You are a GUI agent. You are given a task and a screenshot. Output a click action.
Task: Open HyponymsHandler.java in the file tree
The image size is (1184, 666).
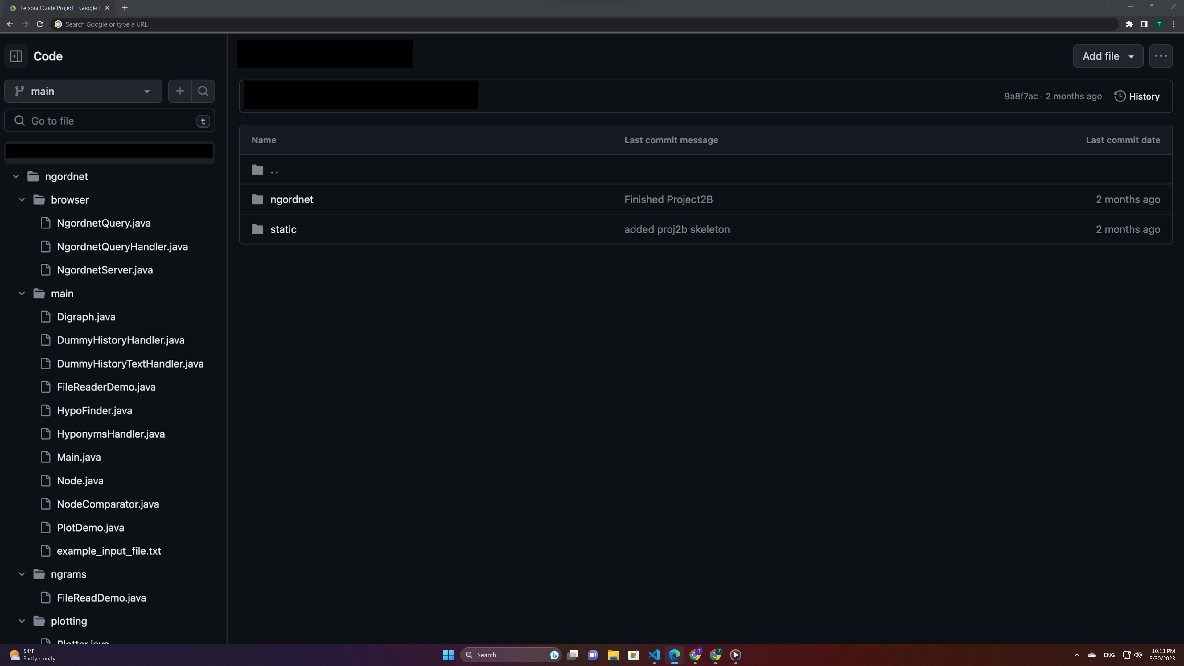point(110,434)
